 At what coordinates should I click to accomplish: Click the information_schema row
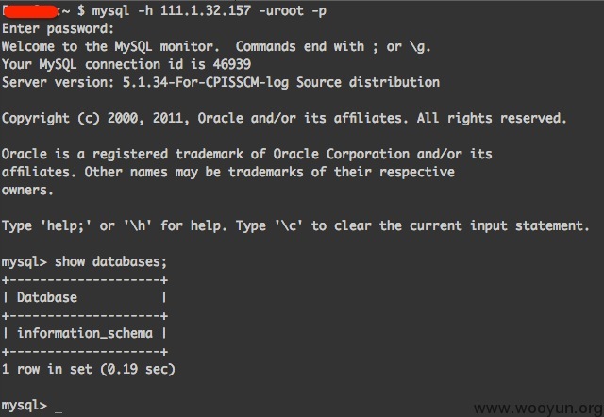point(85,333)
